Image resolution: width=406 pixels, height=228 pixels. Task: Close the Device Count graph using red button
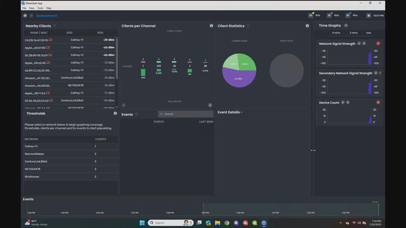378,102
